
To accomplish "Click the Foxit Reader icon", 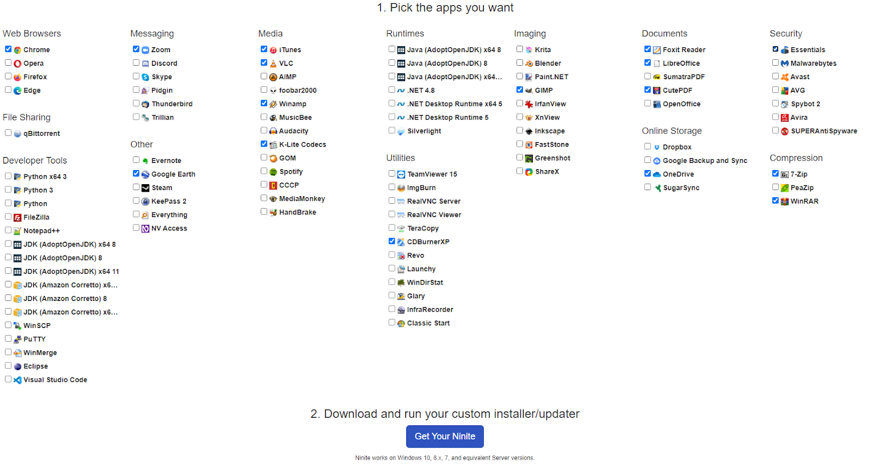I will point(657,50).
